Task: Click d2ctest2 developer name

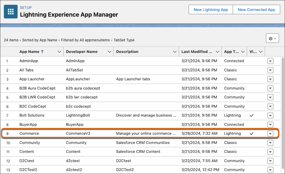Action: 74,170
